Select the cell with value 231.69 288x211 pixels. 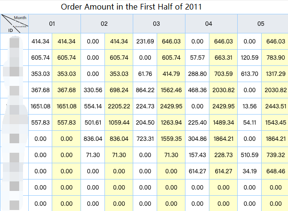145,42
